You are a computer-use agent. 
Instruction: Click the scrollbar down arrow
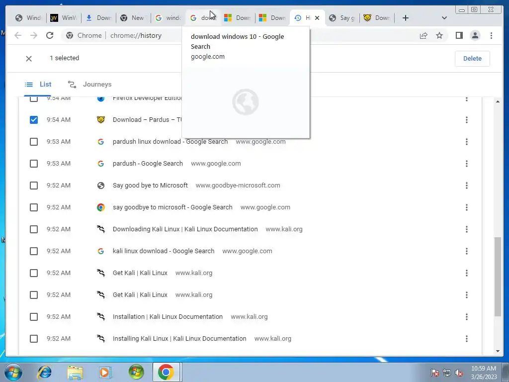tap(498, 351)
